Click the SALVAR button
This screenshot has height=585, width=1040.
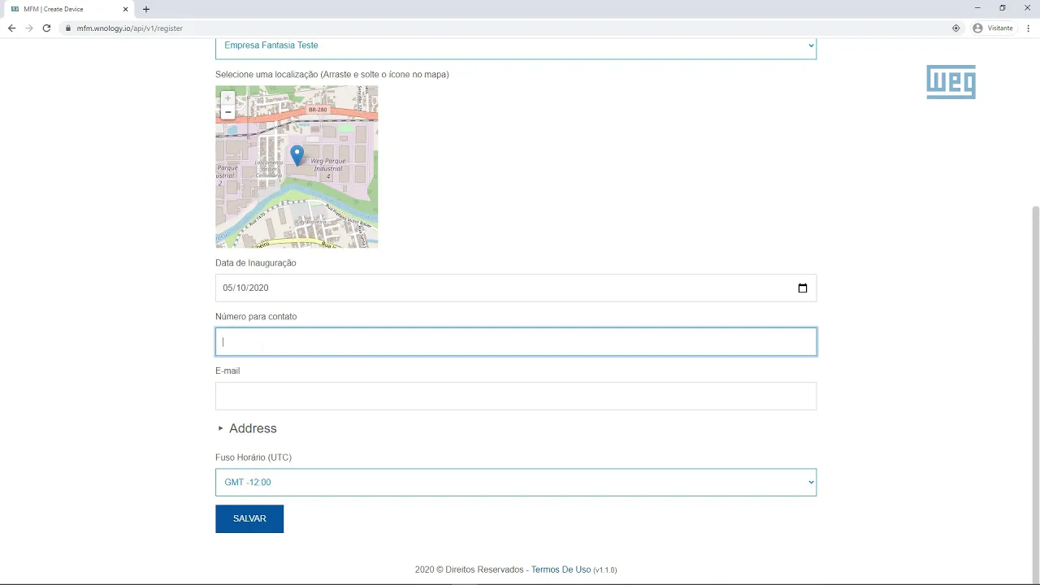pyautogui.click(x=249, y=518)
